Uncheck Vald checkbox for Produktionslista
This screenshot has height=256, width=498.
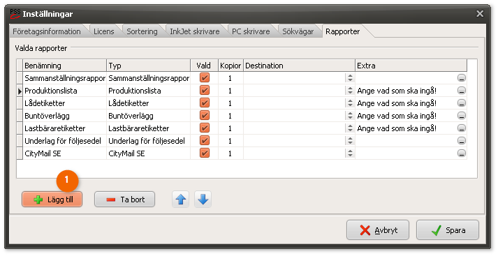[205, 91]
